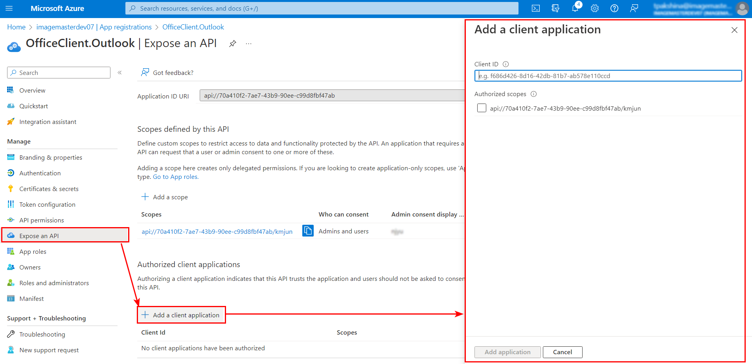Open the notifications bell
752x364 pixels.
tap(575, 8)
